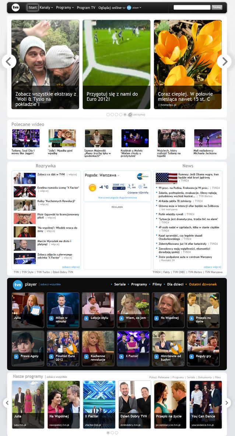Go to next slide in top carousel

point(224,61)
